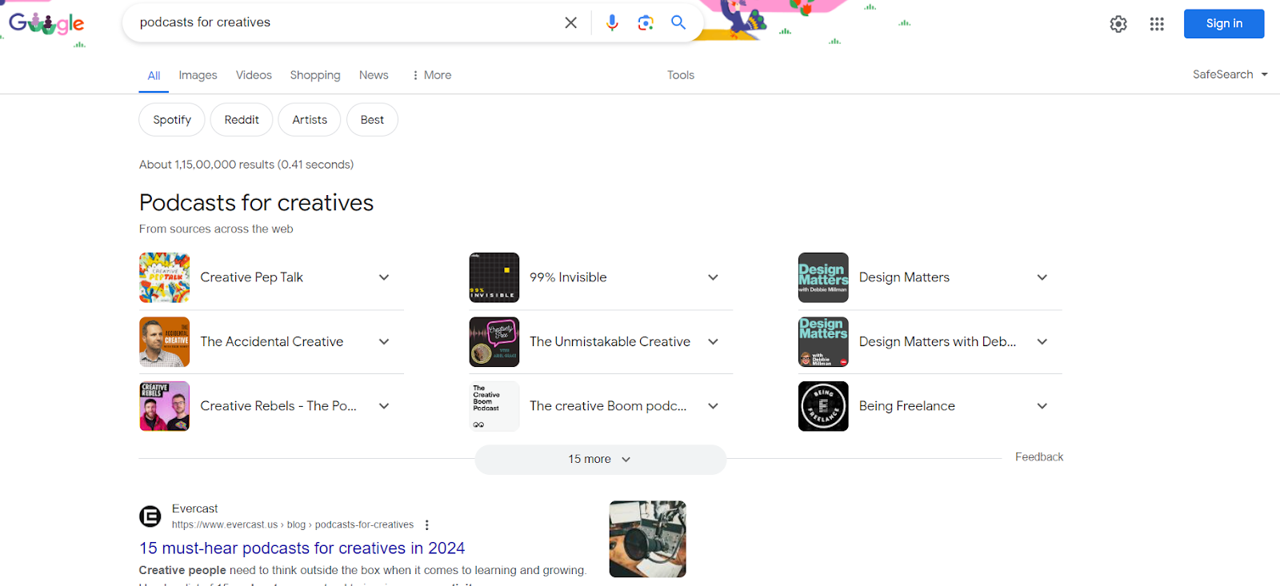Click the evercast.us breadcrumb URL
This screenshot has width=1280, height=586.
(293, 525)
